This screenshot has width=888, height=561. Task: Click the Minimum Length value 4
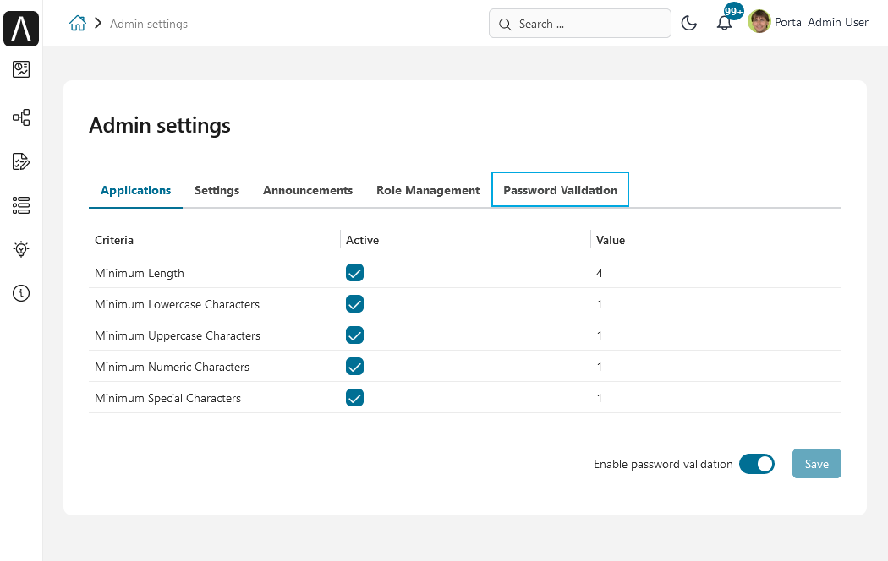coord(599,273)
